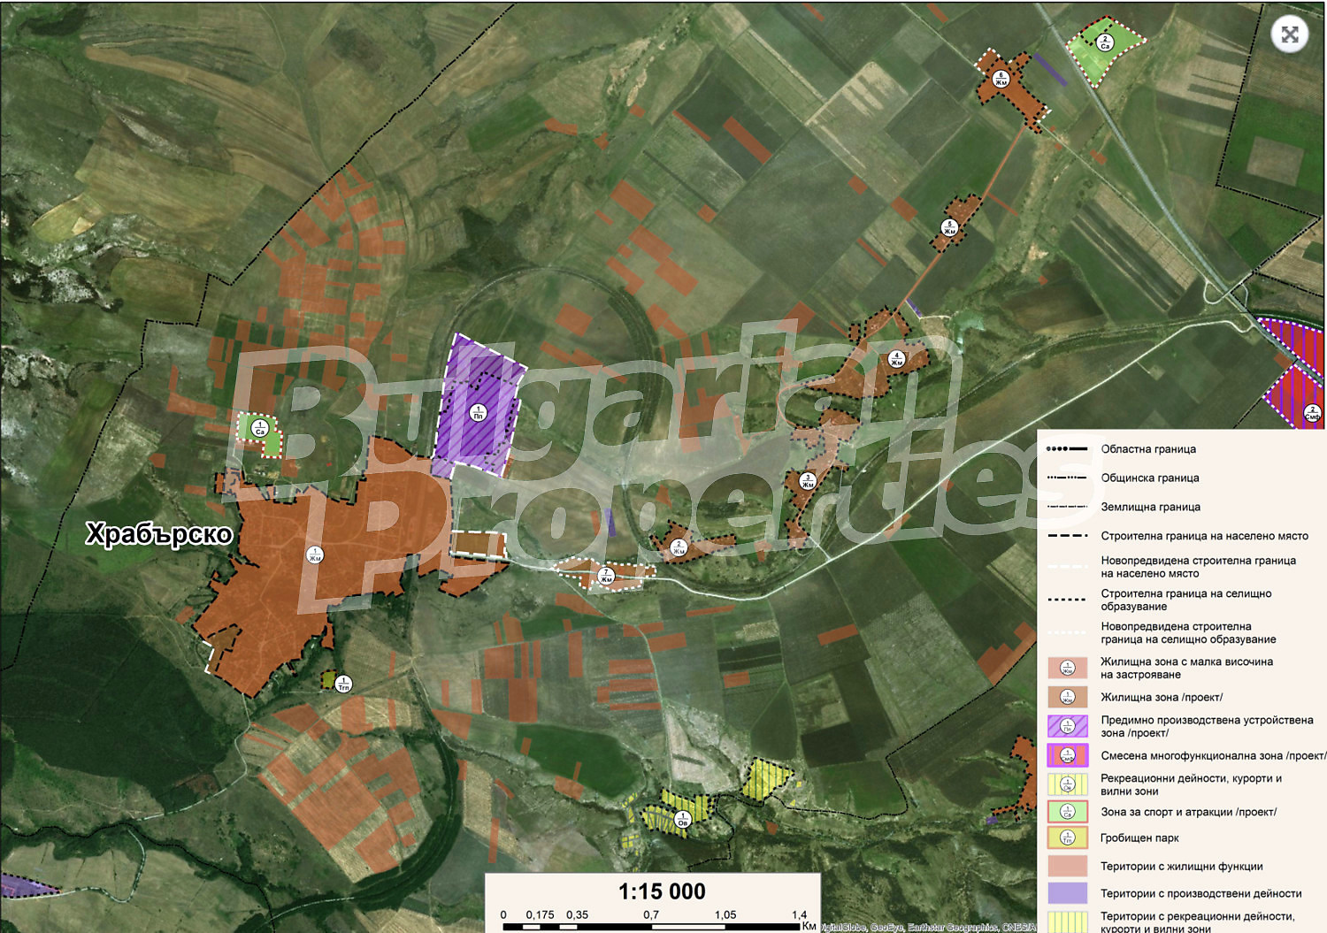The width and height of the screenshot is (1327, 933).
Task: Click the fullscreen expand icon
Action: click(1290, 34)
